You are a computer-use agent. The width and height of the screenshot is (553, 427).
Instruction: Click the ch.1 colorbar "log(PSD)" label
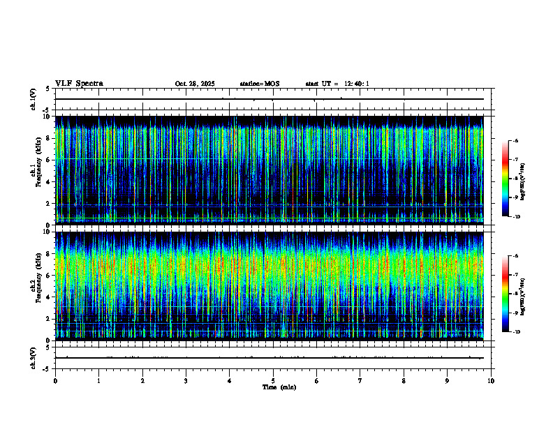pos(523,181)
